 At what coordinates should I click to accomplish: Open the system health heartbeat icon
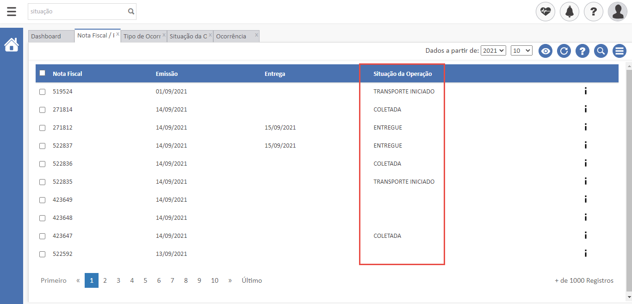[545, 12]
